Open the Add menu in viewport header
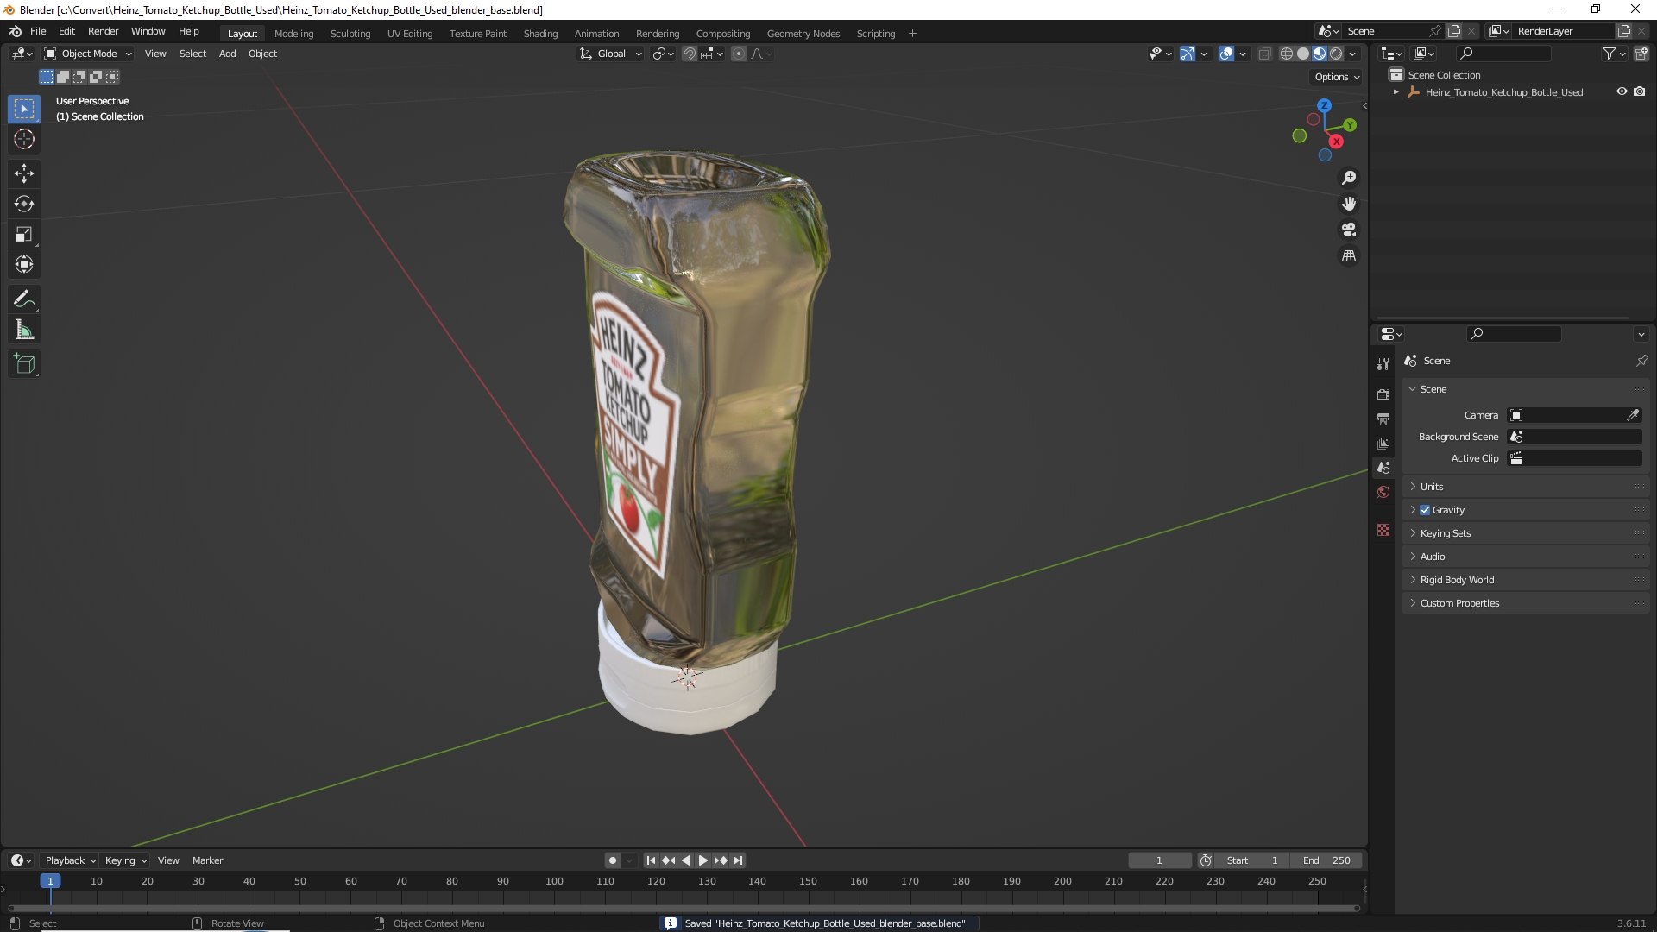 point(227,54)
